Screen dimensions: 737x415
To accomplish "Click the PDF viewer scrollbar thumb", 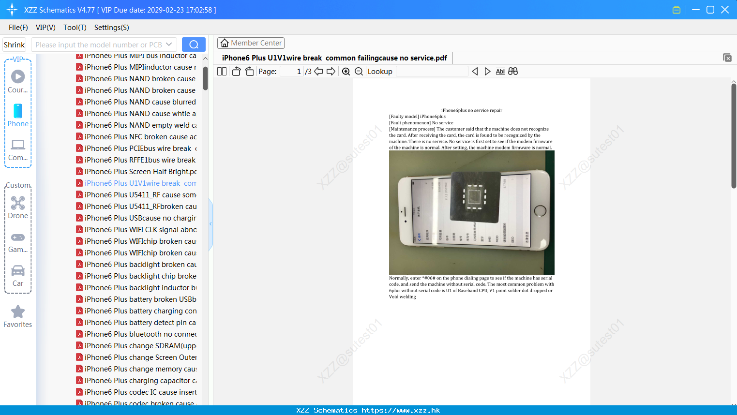I will tap(734, 136).
